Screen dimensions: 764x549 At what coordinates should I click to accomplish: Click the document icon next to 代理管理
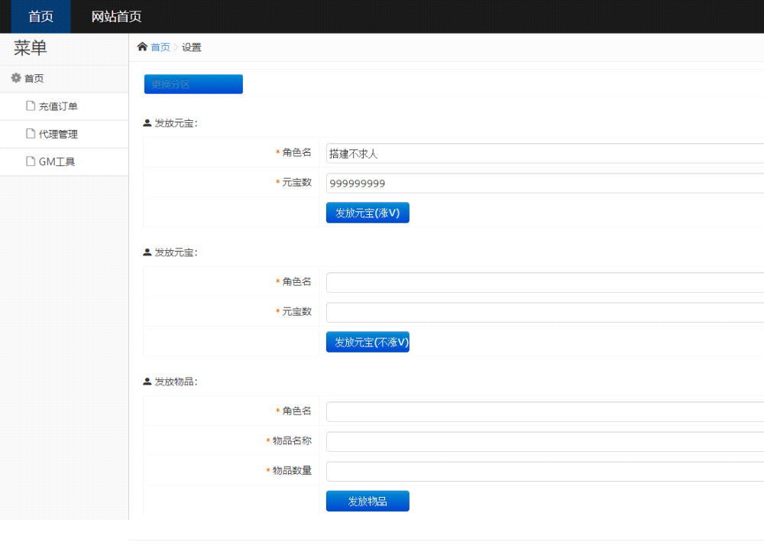click(31, 134)
